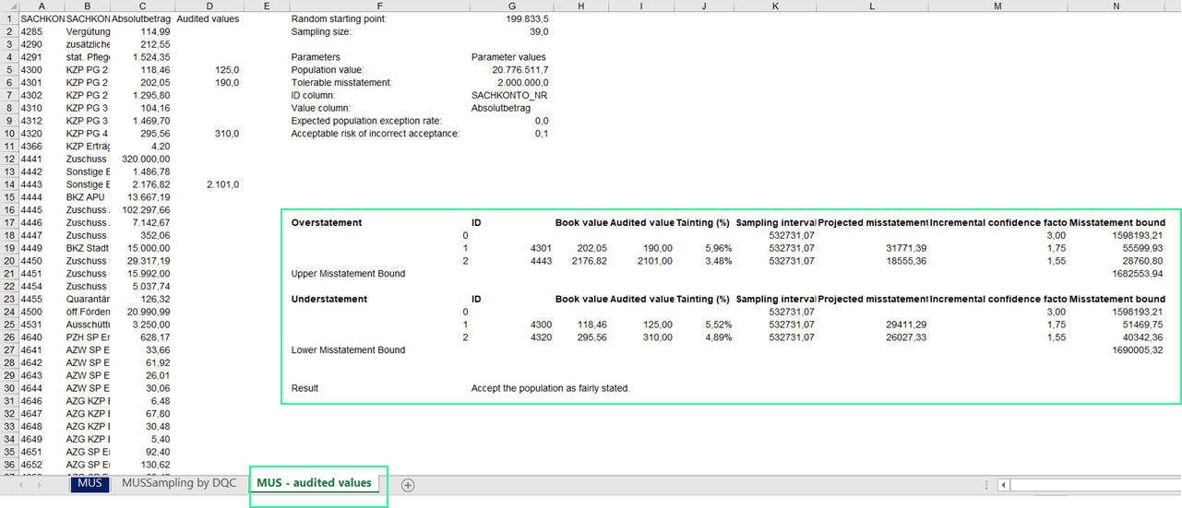Click the tab bar resize handle dots
The height and width of the screenshot is (508, 1182).
[x=987, y=484]
